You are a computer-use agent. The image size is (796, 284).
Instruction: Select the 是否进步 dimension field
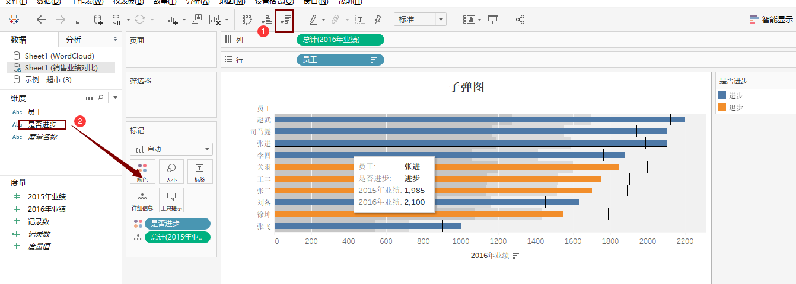point(42,124)
